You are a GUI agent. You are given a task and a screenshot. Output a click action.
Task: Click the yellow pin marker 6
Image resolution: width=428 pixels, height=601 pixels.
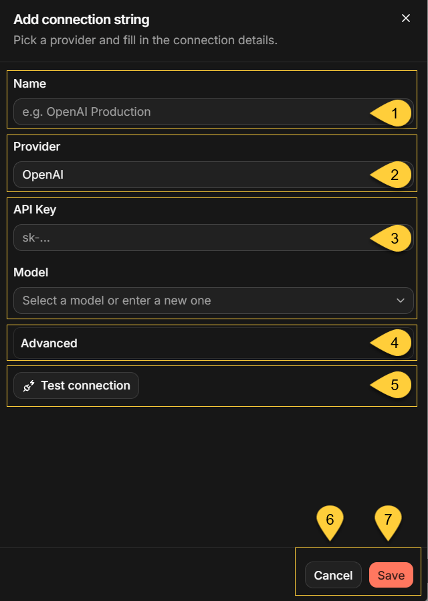pos(330,523)
